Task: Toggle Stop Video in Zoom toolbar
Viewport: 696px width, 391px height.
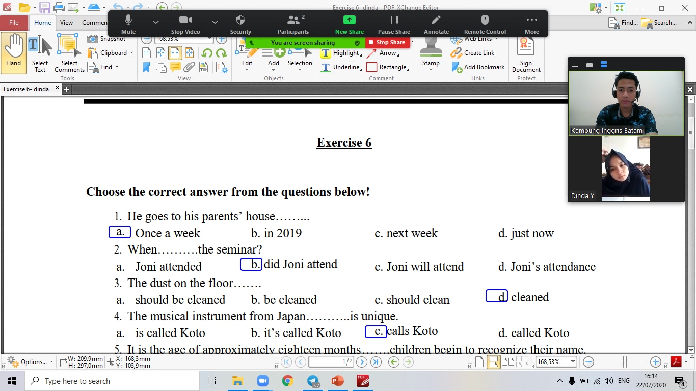Action: tap(185, 24)
